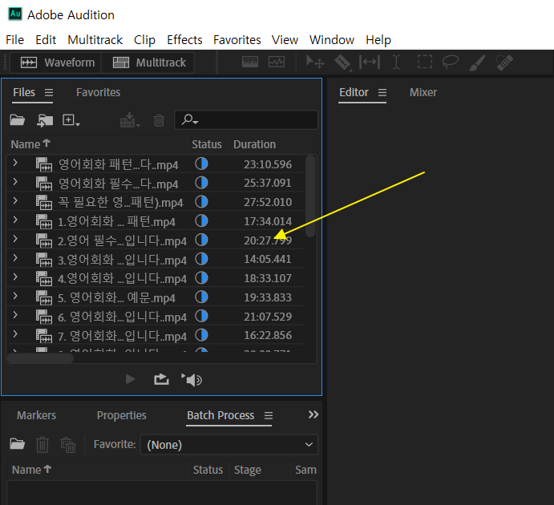Viewport: 554px width, 505px height.
Task: Click the Files list vertical scrollbar
Action: (x=310, y=196)
